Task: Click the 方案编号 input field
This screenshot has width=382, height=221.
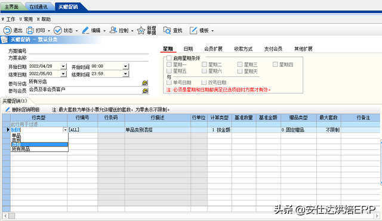Action: [x=88, y=51]
